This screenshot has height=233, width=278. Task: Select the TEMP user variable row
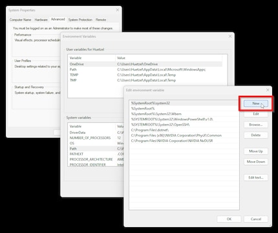[x=145, y=75]
